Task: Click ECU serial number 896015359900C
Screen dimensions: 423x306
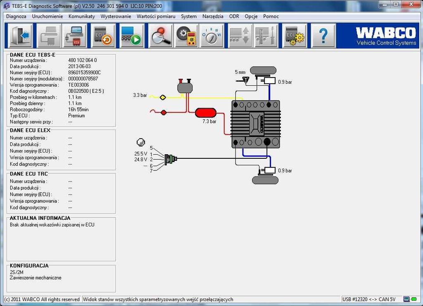Action: 84,73
